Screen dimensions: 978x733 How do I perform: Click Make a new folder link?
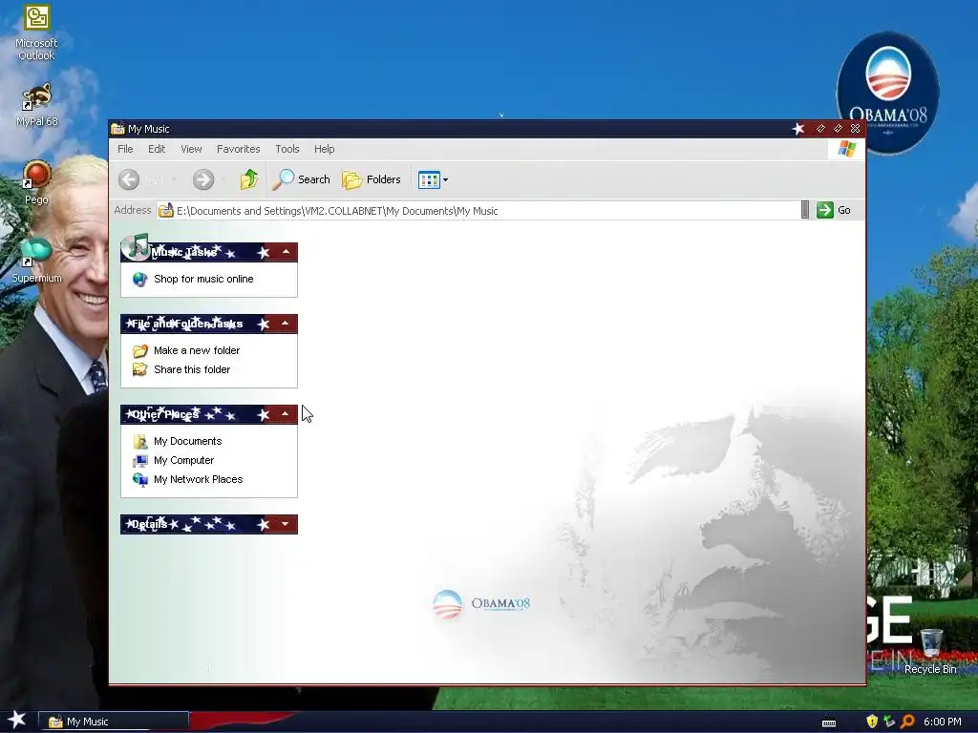197,350
